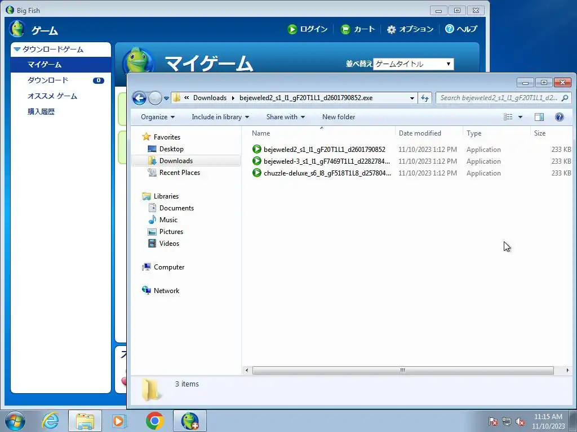Click the icon of the bejeweled-3 application
Image resolution: width=577 pixels, height=432 pixels.
257,161
